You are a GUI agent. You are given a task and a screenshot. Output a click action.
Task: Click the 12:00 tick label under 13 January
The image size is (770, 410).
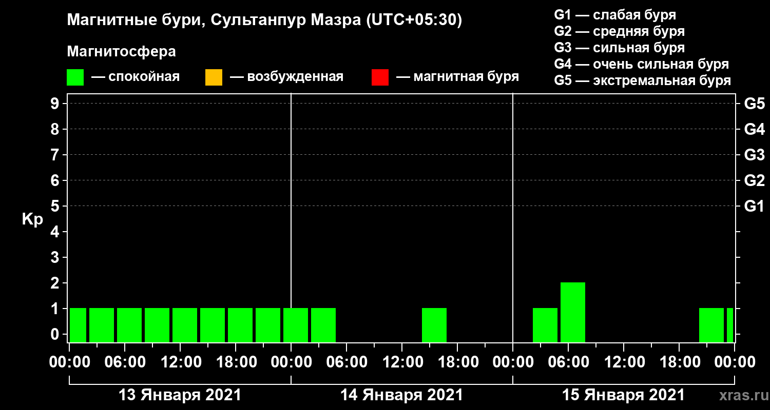click(x=180, y=362)
